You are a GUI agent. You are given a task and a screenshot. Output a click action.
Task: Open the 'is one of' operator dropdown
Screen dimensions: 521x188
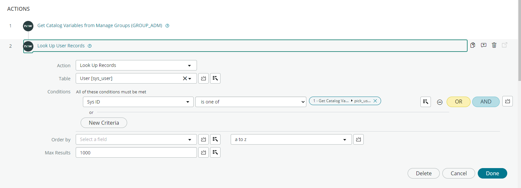click(x=251, y=102)
